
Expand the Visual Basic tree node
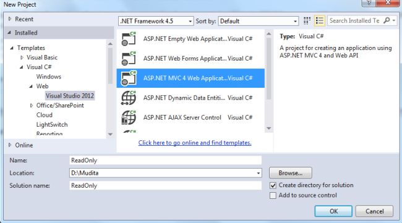22,57
